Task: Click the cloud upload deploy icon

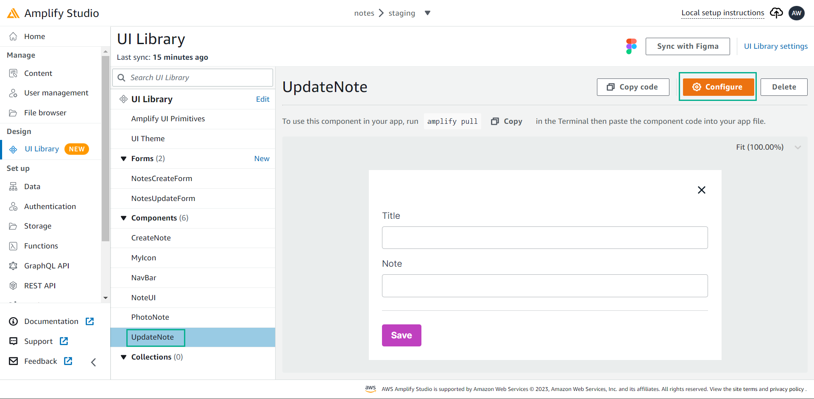Action: 776,13
